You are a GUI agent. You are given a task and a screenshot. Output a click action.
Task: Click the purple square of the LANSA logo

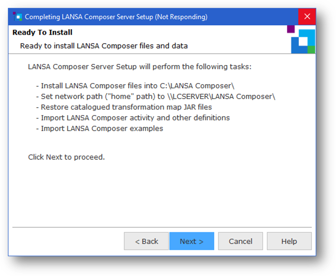291,29
